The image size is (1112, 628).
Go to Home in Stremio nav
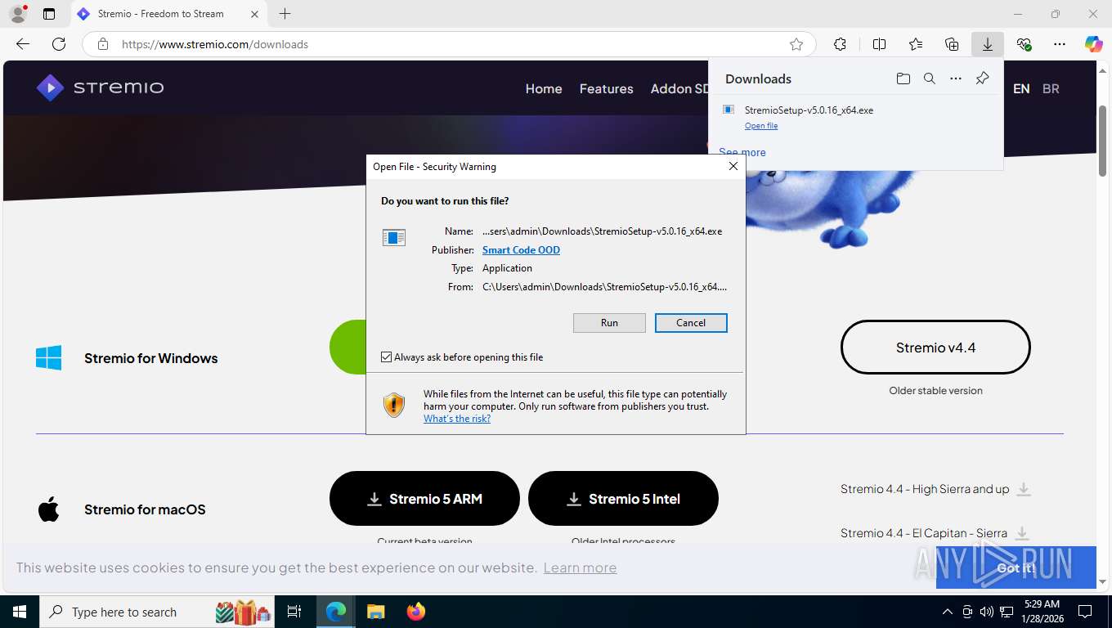[544, 89]
